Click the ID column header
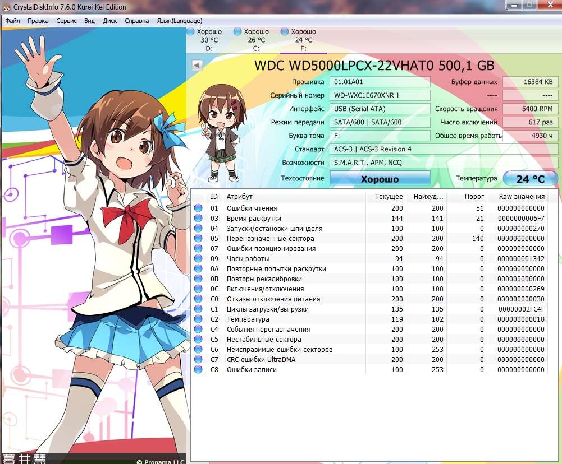The image size is (562, 464). [x=214, y=196]
